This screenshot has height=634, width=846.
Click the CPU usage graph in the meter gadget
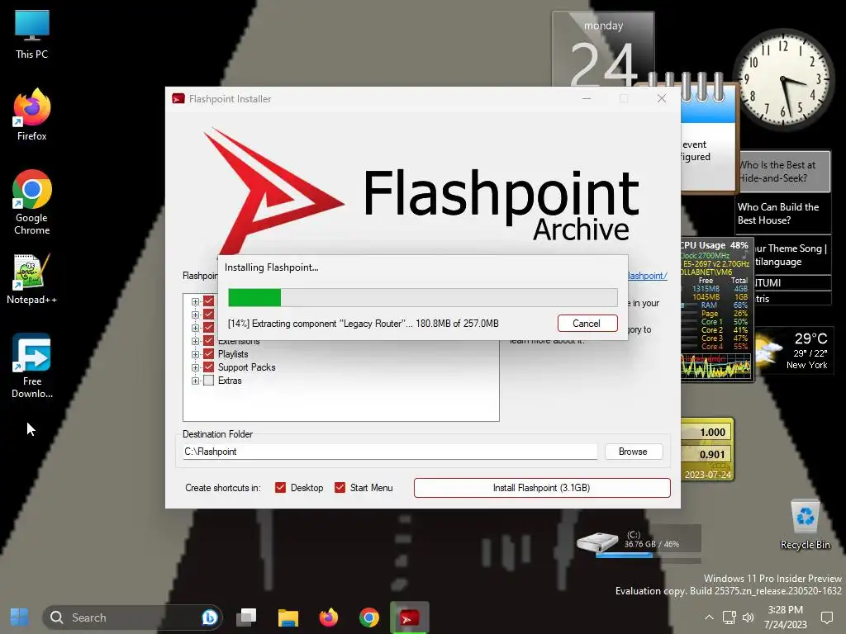coord(715,366)
